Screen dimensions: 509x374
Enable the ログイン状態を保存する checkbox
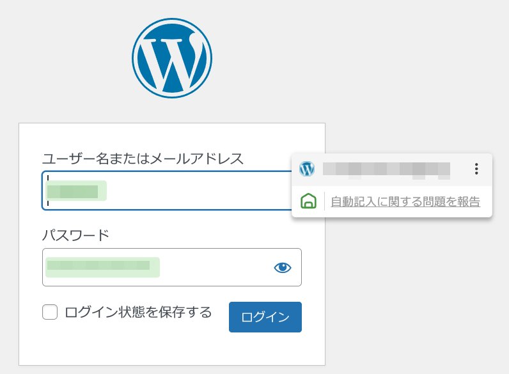pos(50,312)
